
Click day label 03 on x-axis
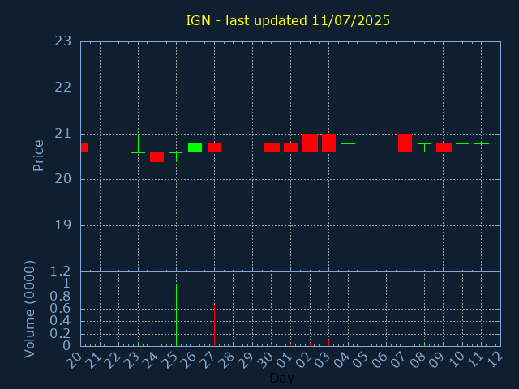click(323, 360)
